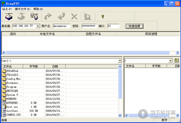Click the disconnect toolbar icon

tap(21, 17)
